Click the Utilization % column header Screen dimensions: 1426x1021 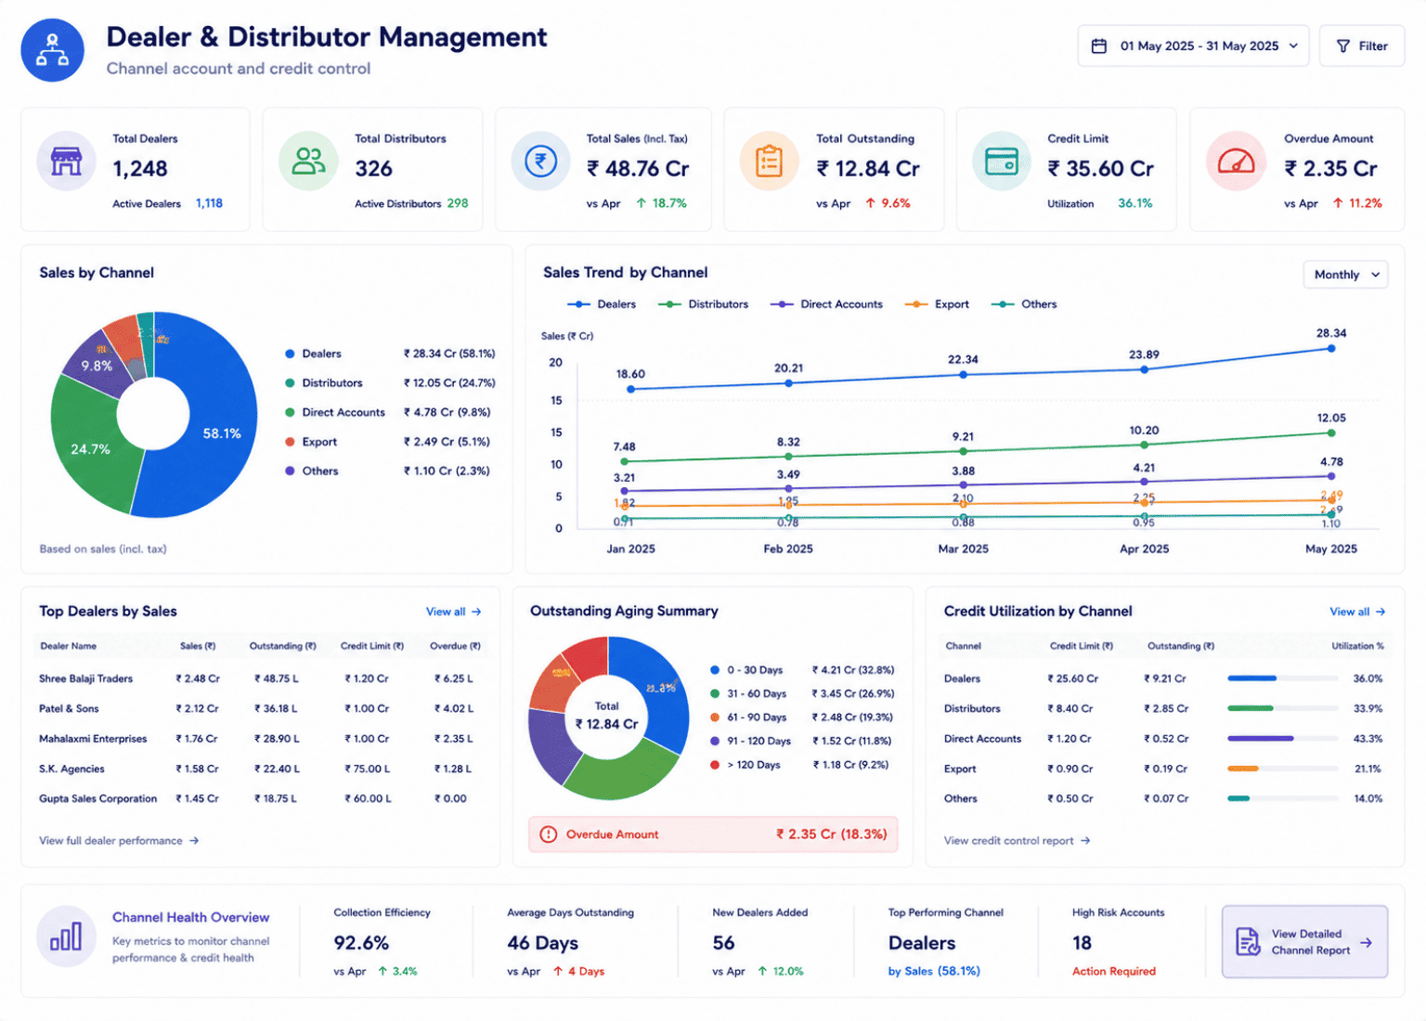pos(1357,646)
